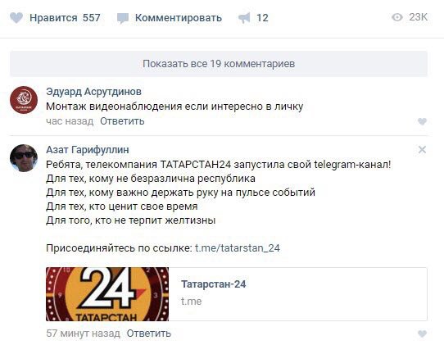Open profile link Азат Гарифуллин
Viewport: 444px width, 345px height.
[x=88, y=150]
